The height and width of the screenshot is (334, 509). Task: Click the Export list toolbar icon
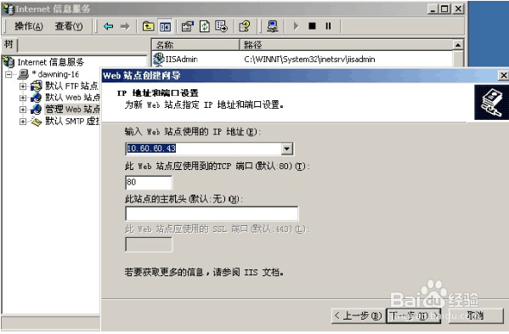coord(222,26)
